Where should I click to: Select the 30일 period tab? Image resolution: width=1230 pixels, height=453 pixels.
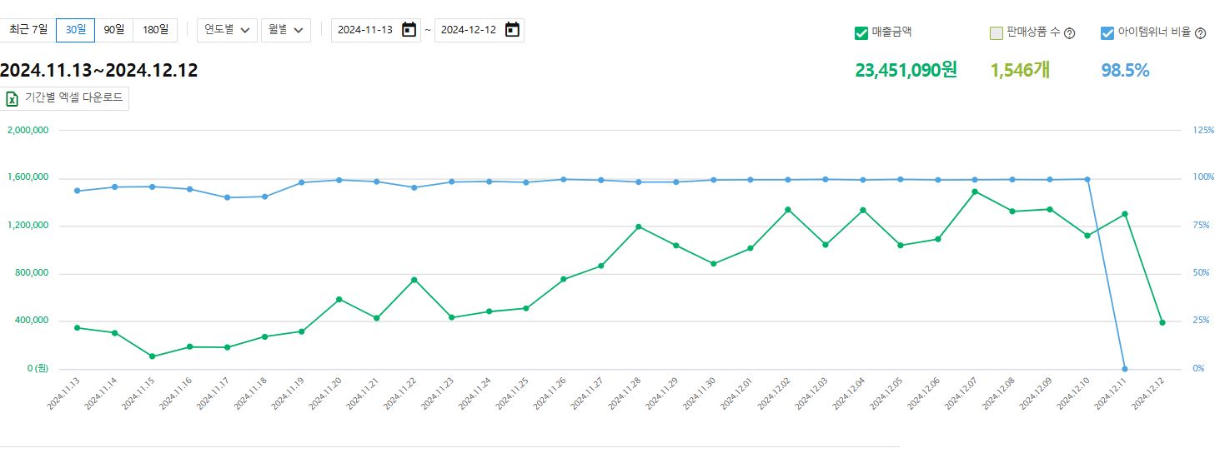pos(75,30)
